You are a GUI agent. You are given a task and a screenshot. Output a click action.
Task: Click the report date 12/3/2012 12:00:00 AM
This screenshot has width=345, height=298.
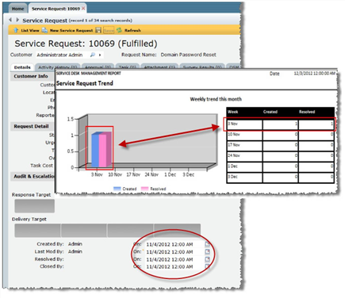(x=315, y=73)
